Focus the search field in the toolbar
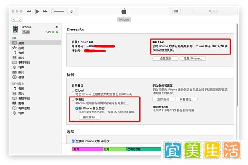The image size is (248, 165). pos(215,12)
